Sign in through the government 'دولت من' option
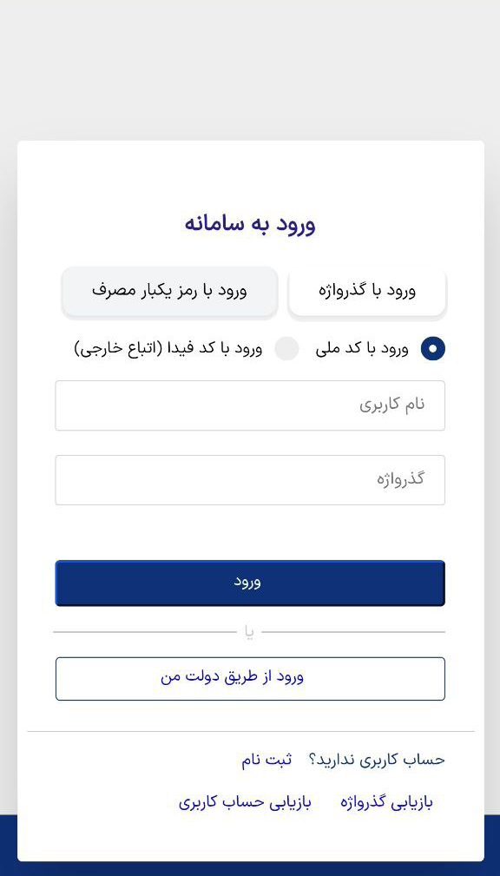The image size is (500, 876). coord(250,678)
